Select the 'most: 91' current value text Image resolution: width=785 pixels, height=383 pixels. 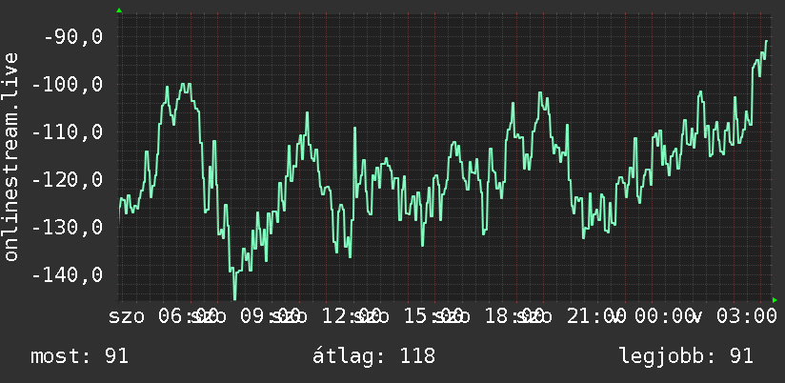80,356
